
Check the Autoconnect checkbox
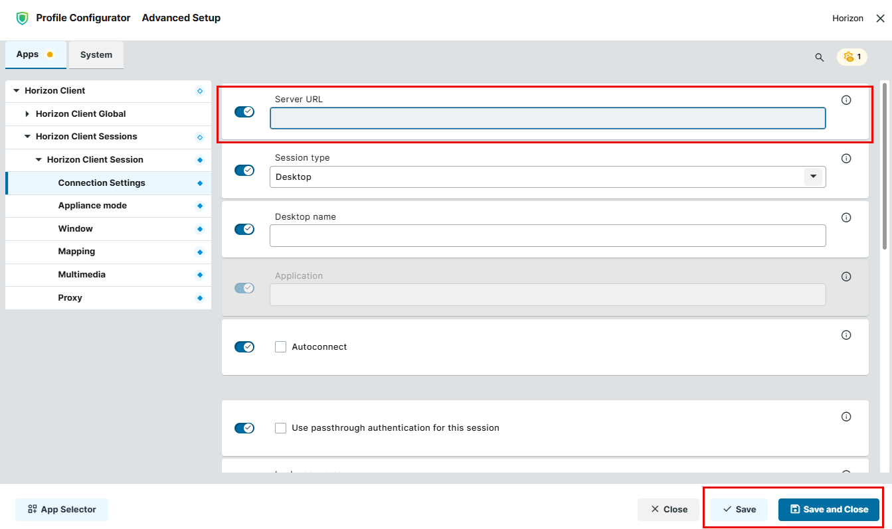click(x=280, y=346)
